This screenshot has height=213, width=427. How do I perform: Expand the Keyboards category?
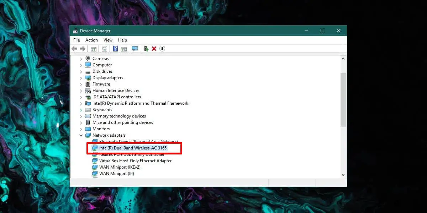pyautogui.click(x=81, y=110)
